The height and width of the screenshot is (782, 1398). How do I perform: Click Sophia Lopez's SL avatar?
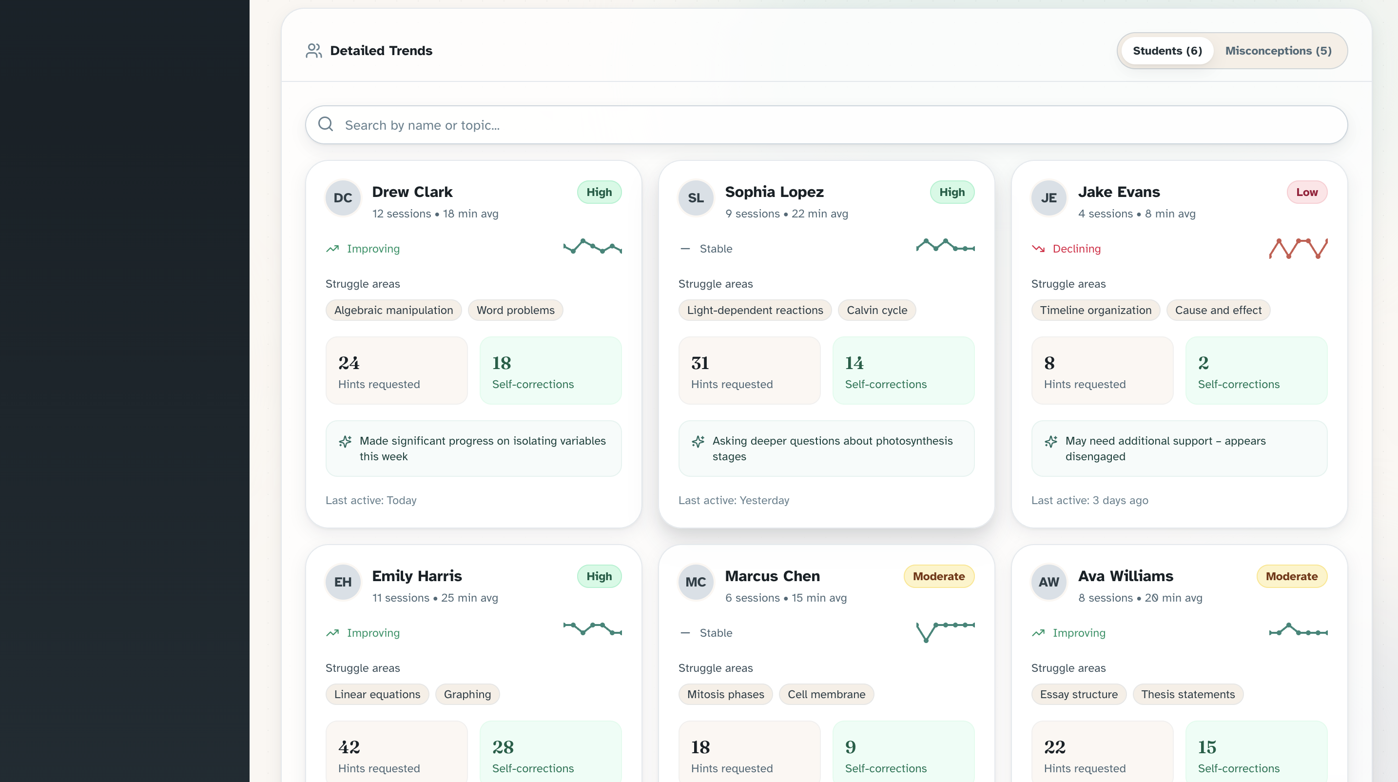pyautogui.click(x=696, y=198)
